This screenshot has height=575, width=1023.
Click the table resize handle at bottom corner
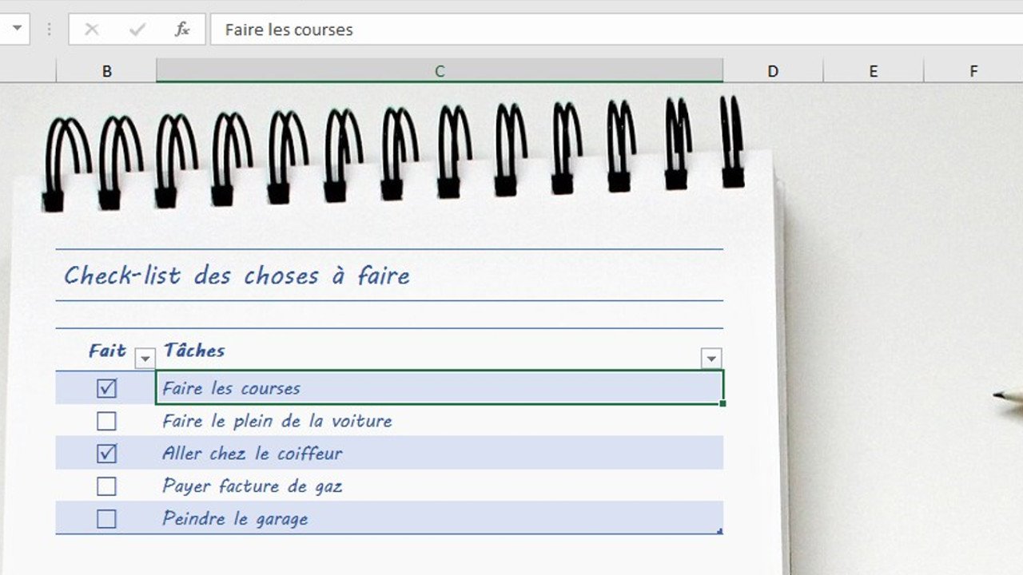tap(720, 531)
